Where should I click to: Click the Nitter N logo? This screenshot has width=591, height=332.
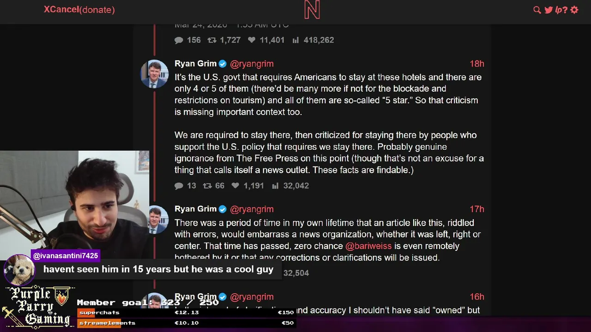click(312, 10)
